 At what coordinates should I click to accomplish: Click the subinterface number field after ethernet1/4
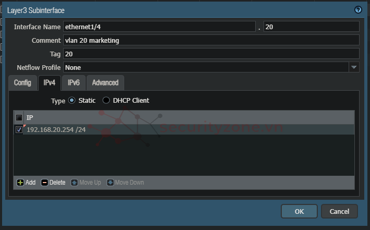(311, 27)
